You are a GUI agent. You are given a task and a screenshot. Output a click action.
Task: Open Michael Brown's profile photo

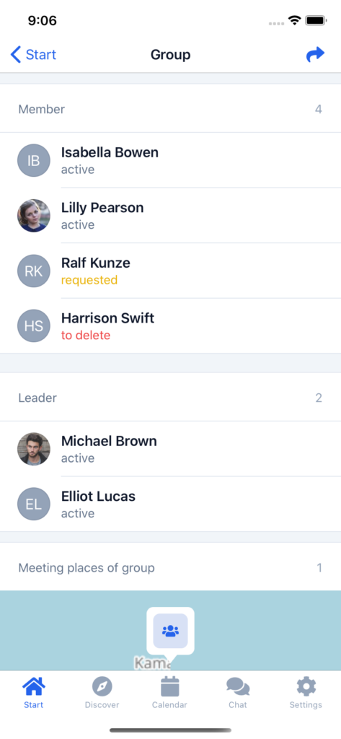pyautogui.click(x=34, y=449)
